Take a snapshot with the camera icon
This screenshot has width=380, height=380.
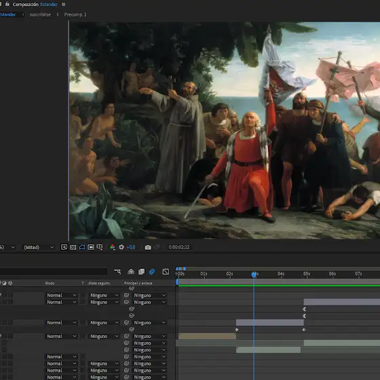pos(148,247)
